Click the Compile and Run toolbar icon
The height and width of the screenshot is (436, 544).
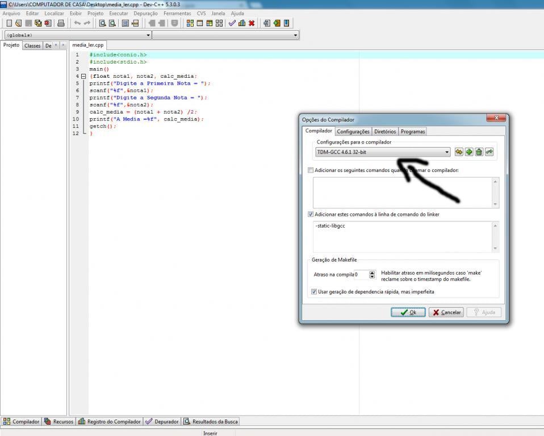tap(210, 23)
